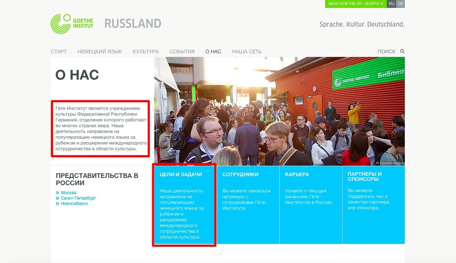The width and height of the screenshot is (456, 263).
Task: Open the MEIN GOETHE.DE login dropdown
Action: pos(356,4)
